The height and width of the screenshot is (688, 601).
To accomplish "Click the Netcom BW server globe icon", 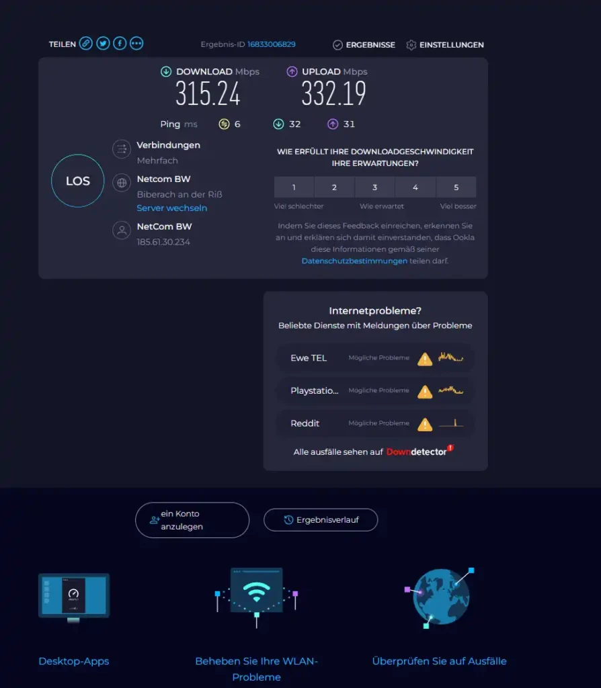I will (122, 183).
